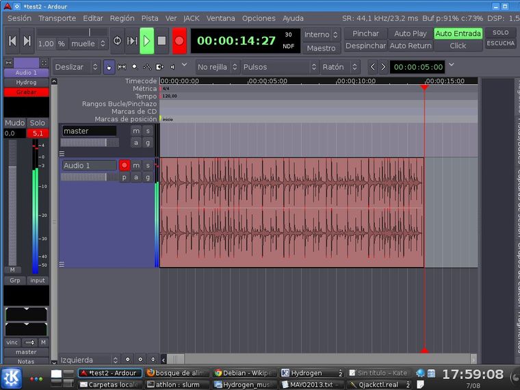Open the Editar menu

(x=93, y=18)
